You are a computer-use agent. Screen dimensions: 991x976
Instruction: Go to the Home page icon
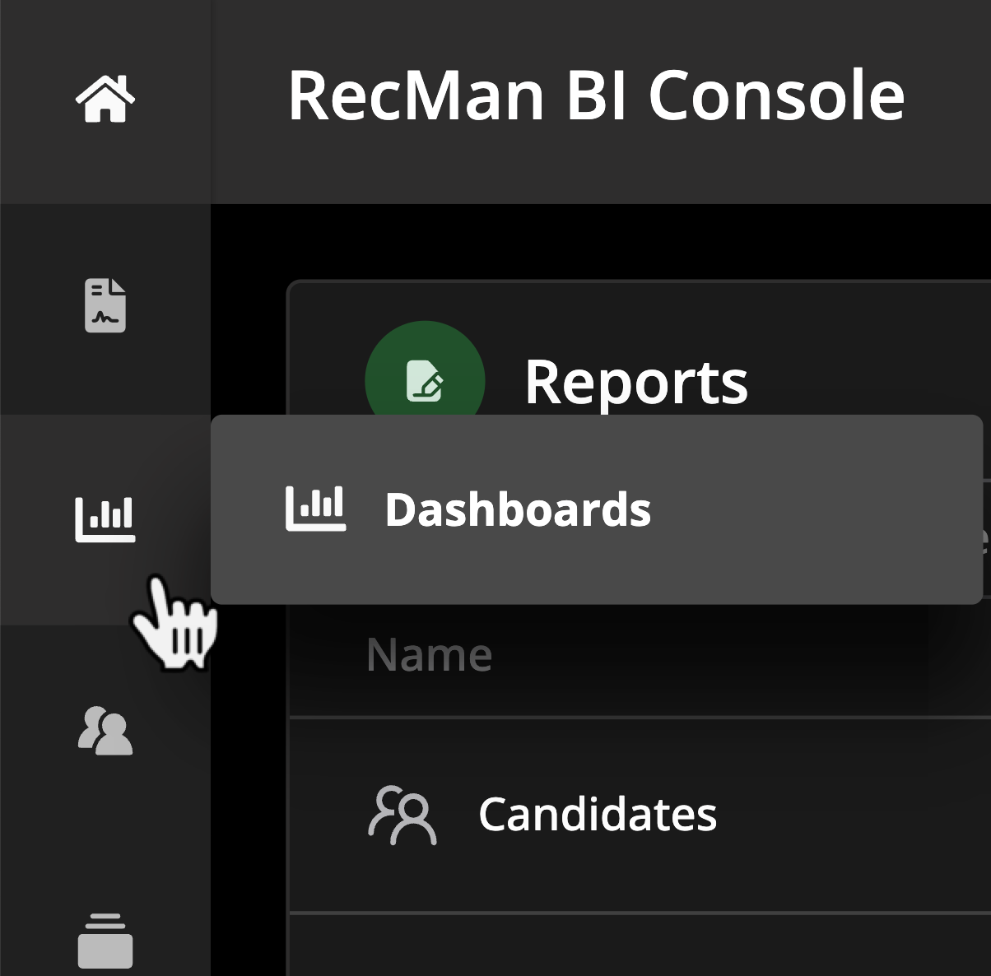click(x=105, y=98)
